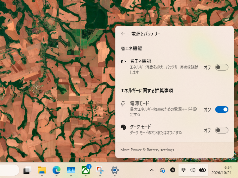Toggle the 省エネ機能 energy saver switch
The height and width of the screenshot is (178, 238).
tap(221, 67)
